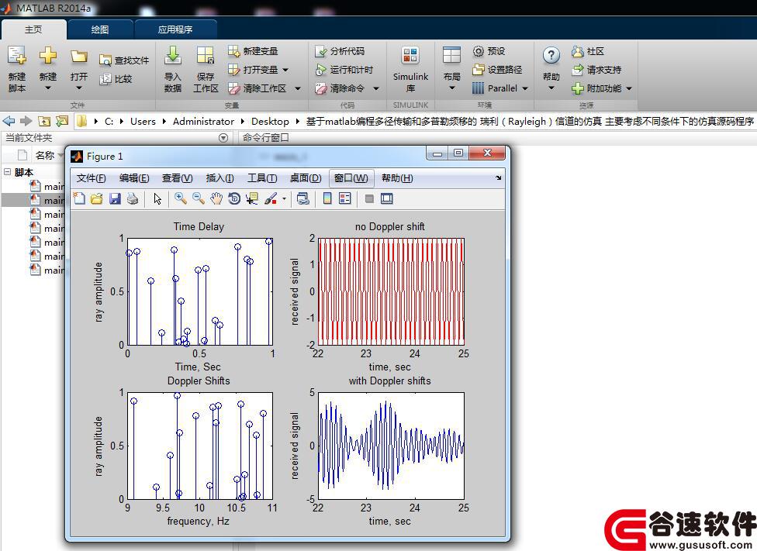
Task: Click browse for folder icon
Action: coord(62,121)
